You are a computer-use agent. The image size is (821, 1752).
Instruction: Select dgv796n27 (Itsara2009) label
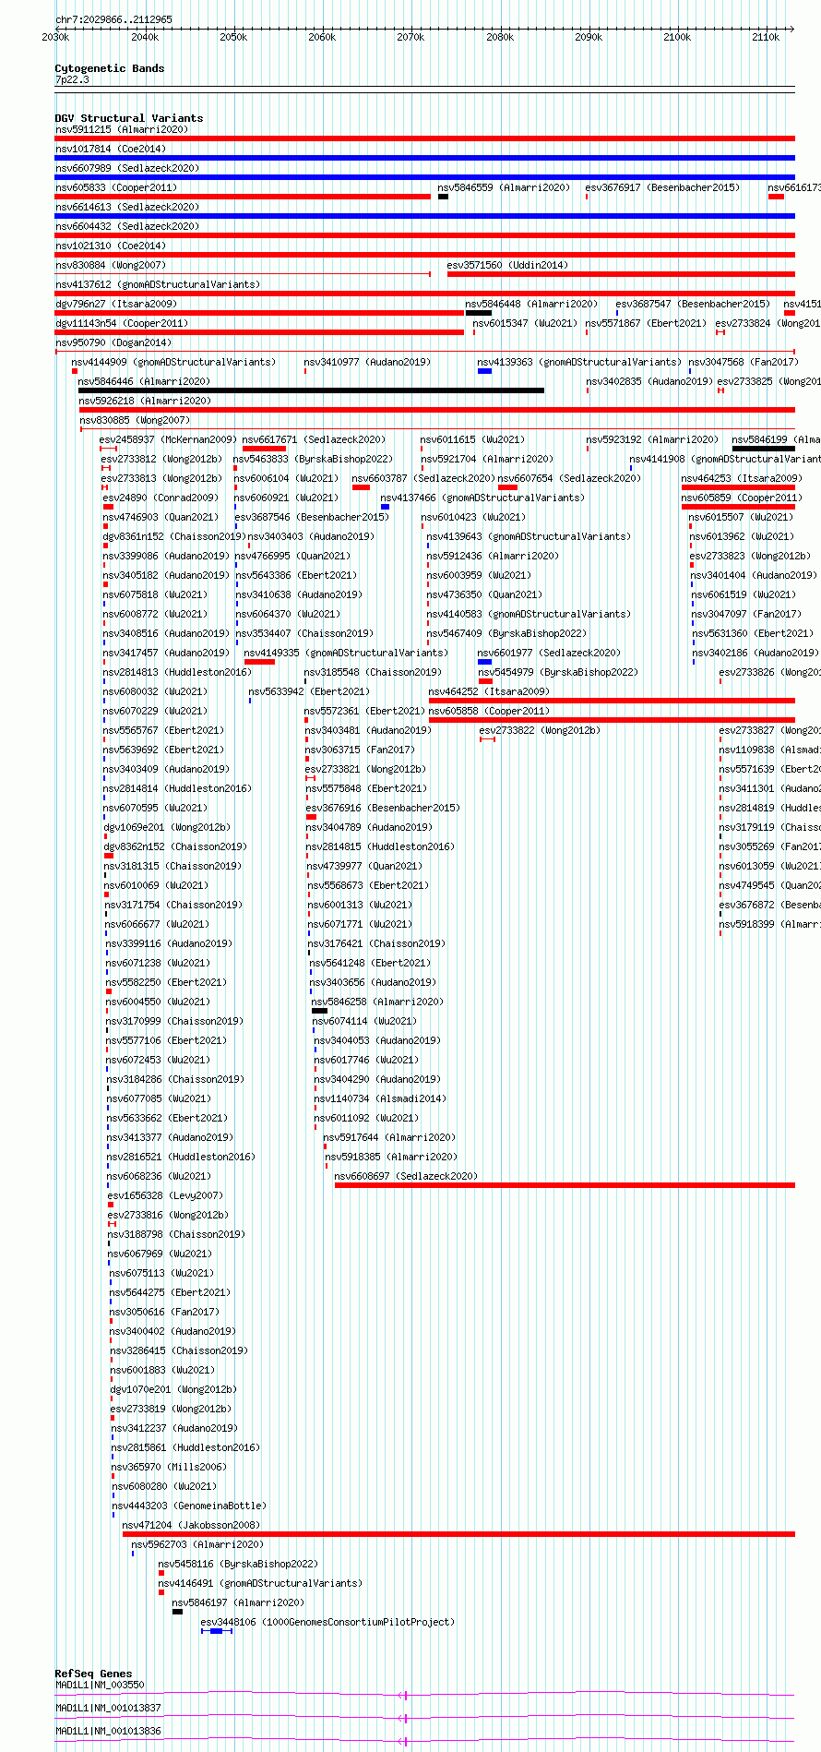[x=116, y=304]
